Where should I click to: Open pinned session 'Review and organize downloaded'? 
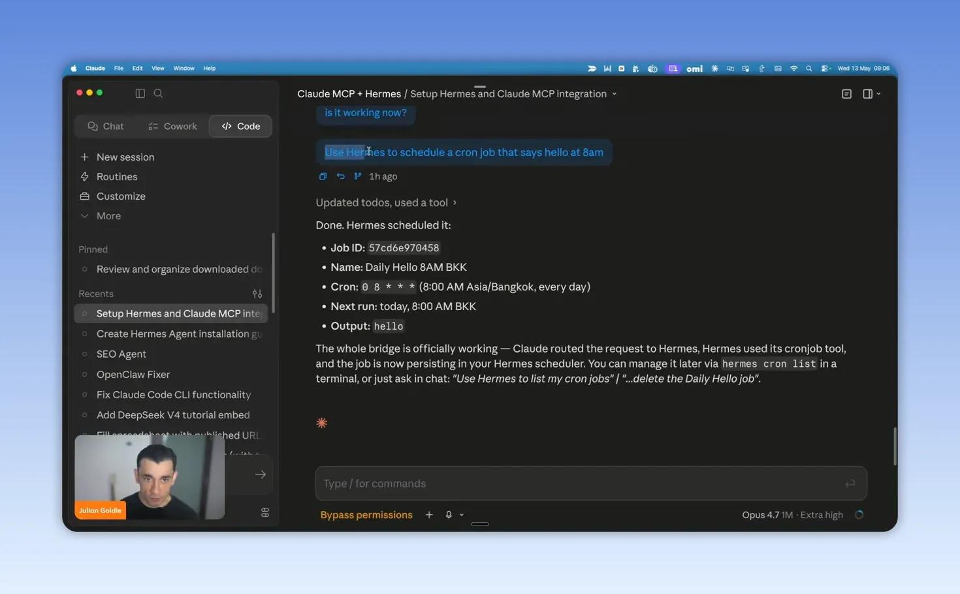(171, 269)
